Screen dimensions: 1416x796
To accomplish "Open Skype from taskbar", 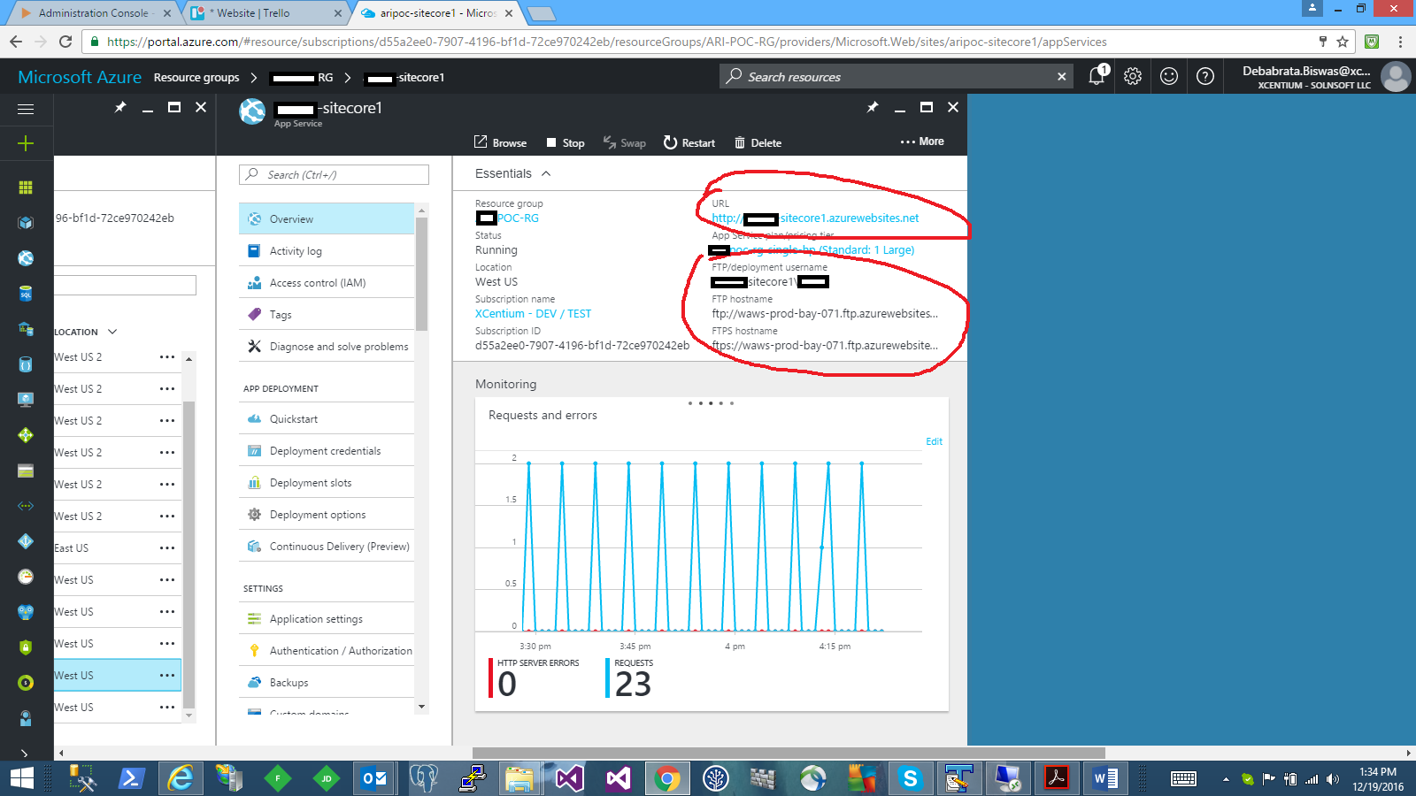I will (910, 778).
